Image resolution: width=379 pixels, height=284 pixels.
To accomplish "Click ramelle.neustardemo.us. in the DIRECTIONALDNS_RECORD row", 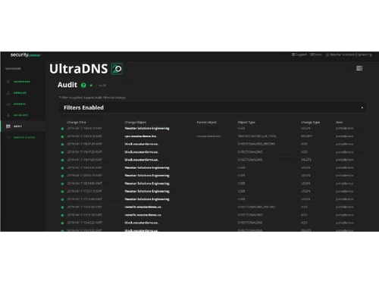I will (143, 207).
